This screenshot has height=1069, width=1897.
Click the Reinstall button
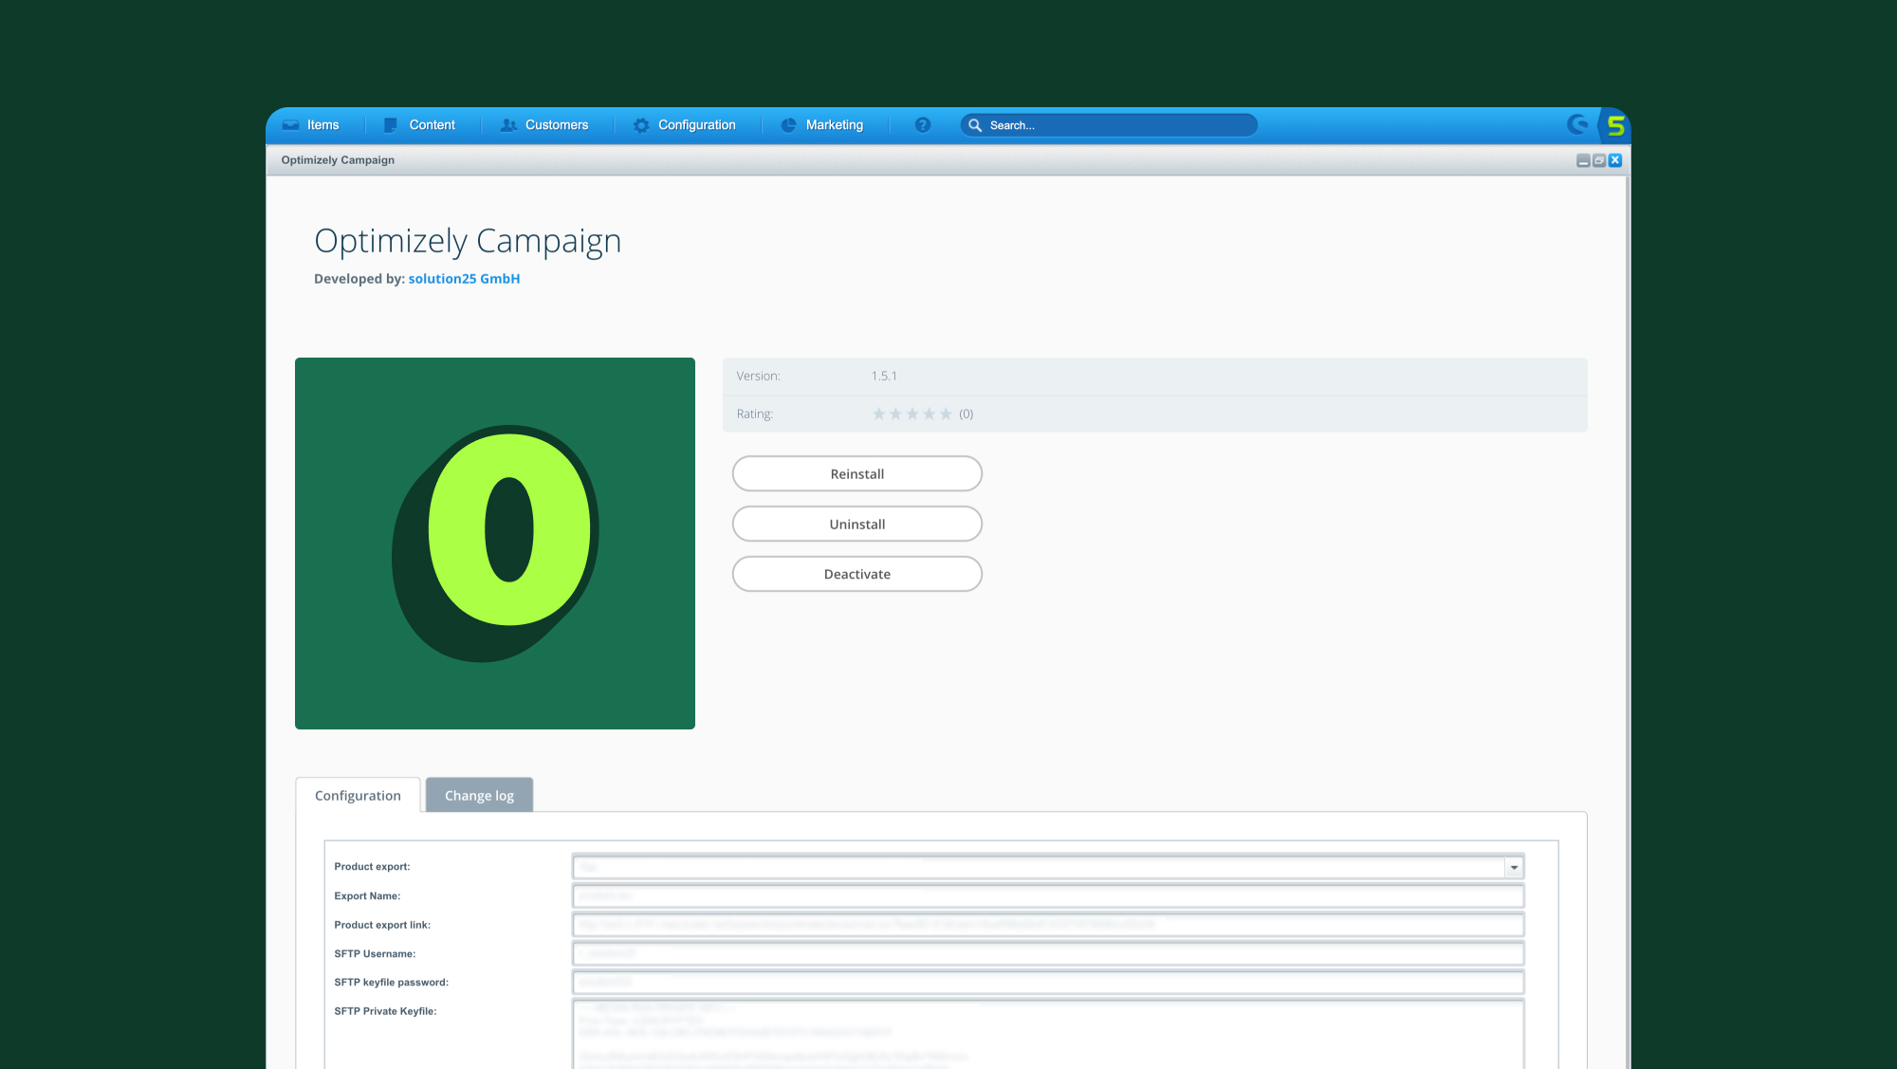(857, 473)
